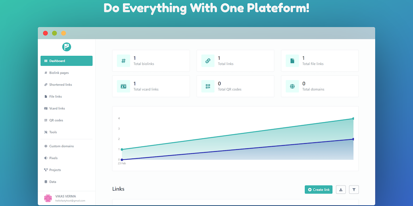Viewport: 413px width, 206px height.
Task: Click the total domains globe icon
Action: coord(292,87)
